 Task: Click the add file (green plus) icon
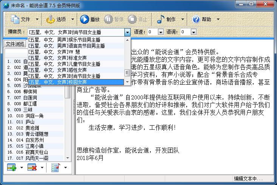coord(12,167)
